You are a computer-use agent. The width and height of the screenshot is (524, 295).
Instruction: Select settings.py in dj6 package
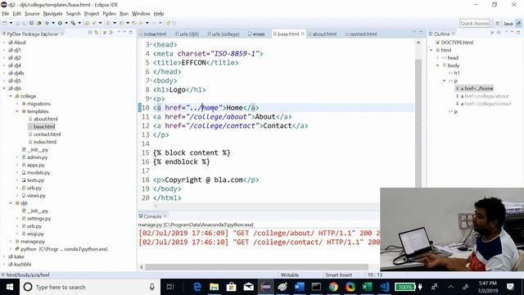[x=38, y=219]
